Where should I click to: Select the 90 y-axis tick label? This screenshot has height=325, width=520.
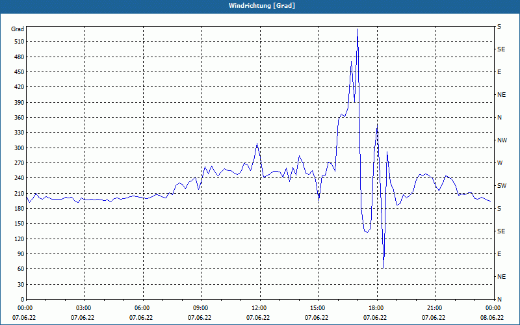click(21, 254)
